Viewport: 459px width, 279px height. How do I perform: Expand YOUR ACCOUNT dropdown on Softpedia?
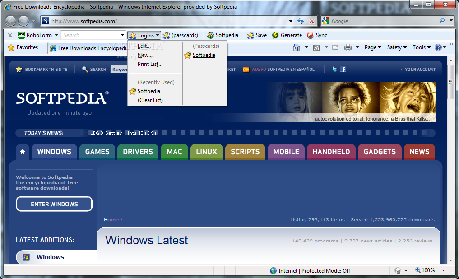(418, 70)
